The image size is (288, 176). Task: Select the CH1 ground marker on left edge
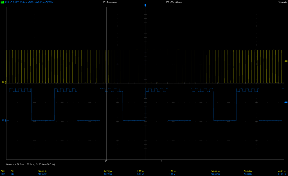pos(4,82)
